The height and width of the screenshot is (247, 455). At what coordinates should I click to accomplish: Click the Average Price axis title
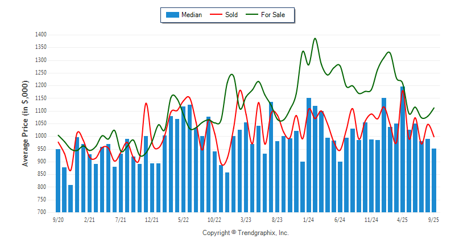(x=25, y=124)
